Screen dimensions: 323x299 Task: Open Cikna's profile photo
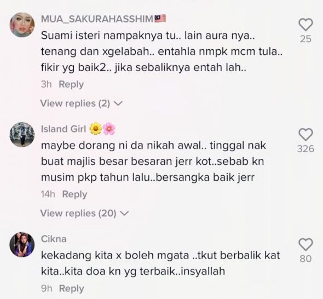pos(22,245)
